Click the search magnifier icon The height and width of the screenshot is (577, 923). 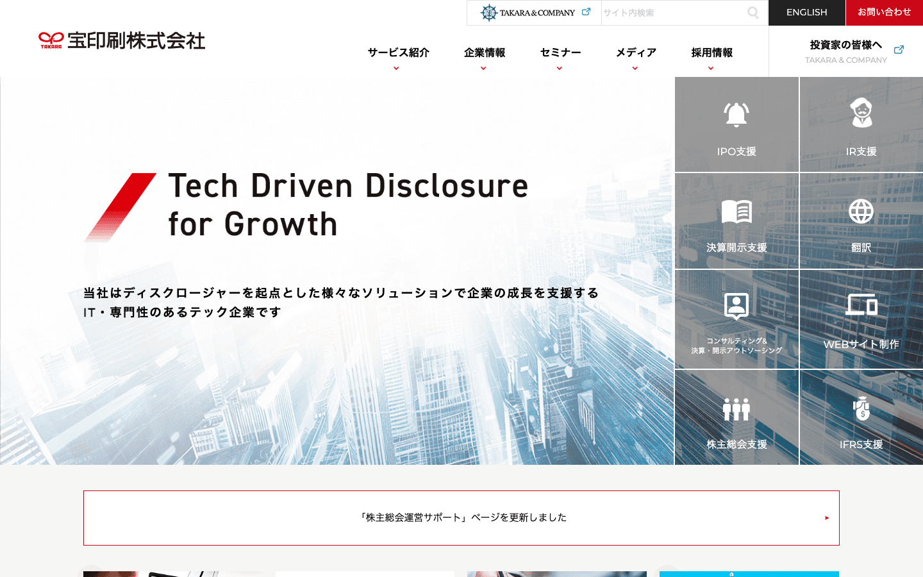point(753,13)
